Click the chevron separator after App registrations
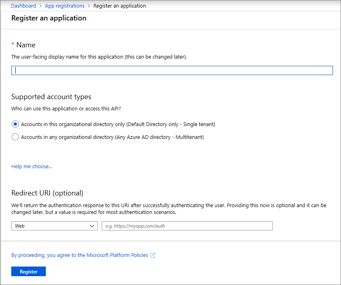Viewport: 341px width, 285px height. pos(89,6)
